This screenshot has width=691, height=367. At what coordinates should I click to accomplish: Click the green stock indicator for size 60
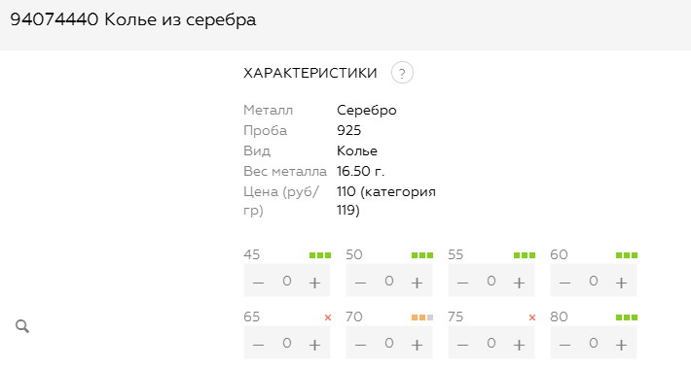[627, 255]
